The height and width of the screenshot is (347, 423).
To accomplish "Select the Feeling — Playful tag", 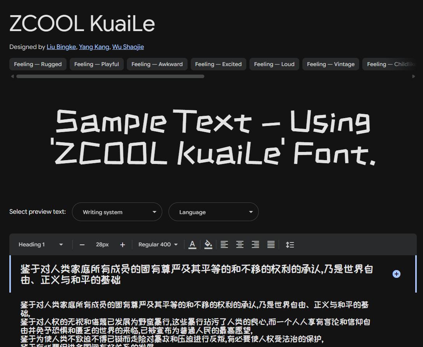I will tap(97, 64).
